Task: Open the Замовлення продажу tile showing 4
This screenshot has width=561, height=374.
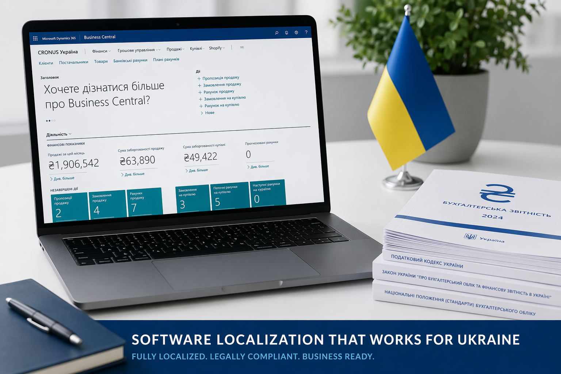Action: click(107, 204)
